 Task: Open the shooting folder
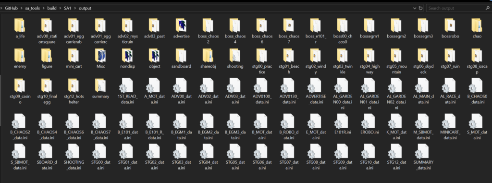click(x=235, y=59)
